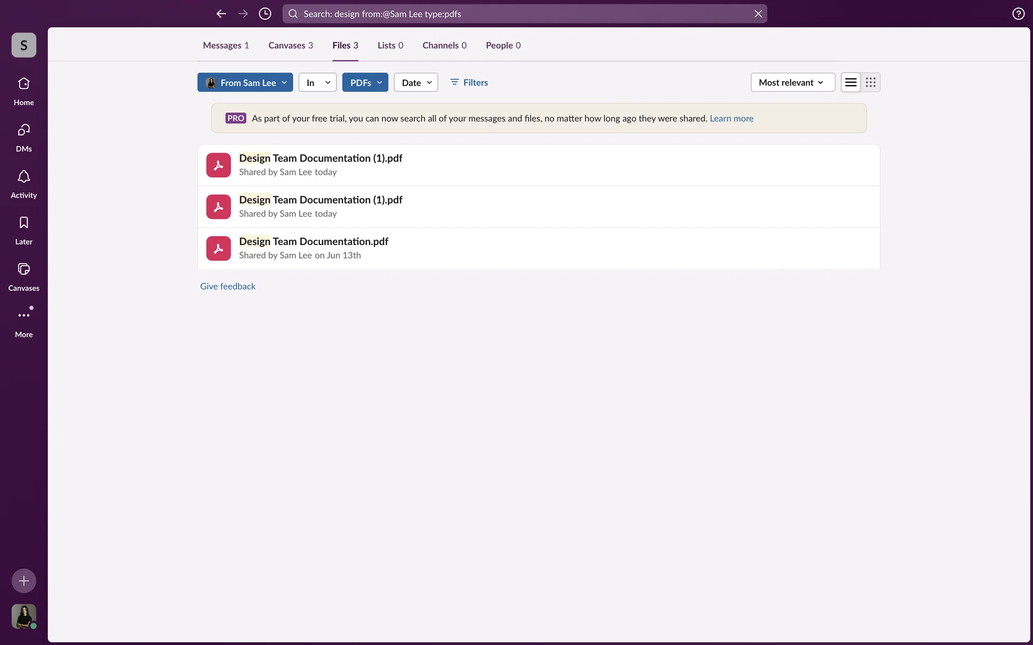Switch to the Messages tab
The width and height of the screenshot is (1033, 645).
[x=225, y=45]
